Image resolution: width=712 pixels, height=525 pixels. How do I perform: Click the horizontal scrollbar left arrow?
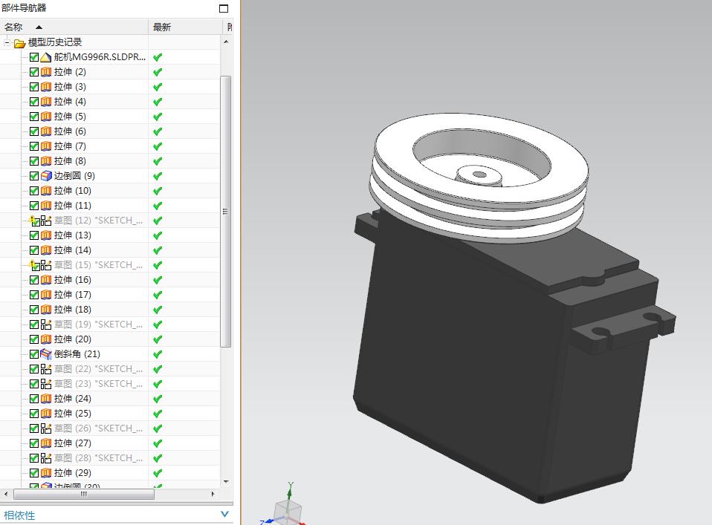[x=5, y=494]
